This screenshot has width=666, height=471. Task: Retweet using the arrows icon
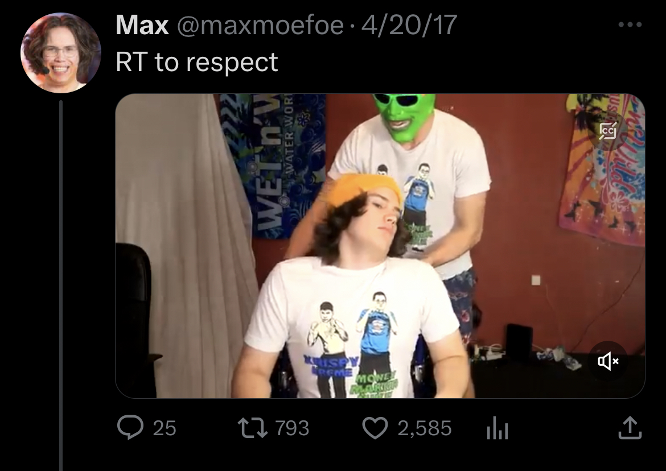252,427
